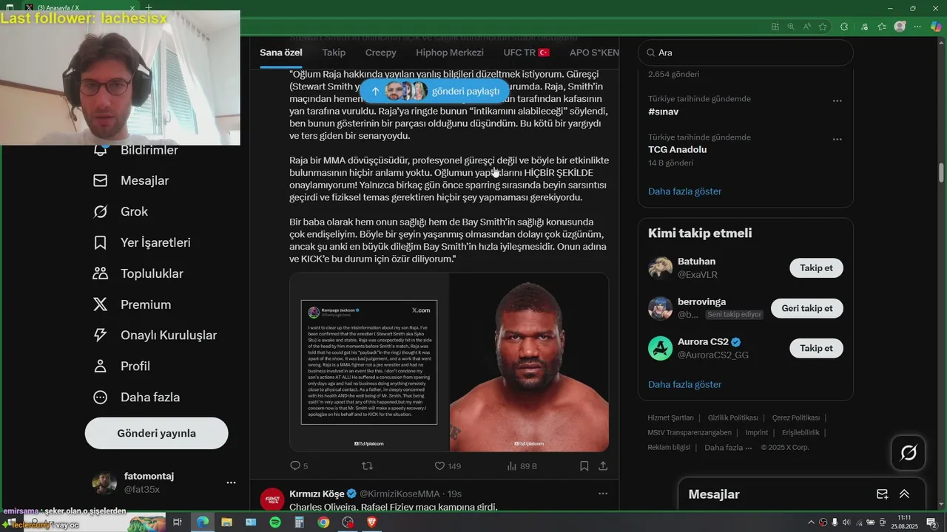Viewport: 947px width, 532px height.
Task: Load new posts via gönderi paylaştı pill
Action: [434, 91]
